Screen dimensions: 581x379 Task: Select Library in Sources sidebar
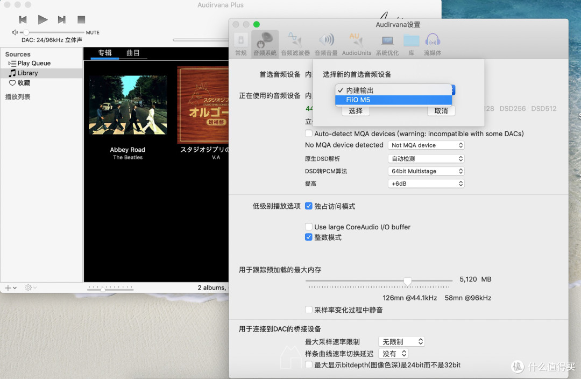click(27, 73)
